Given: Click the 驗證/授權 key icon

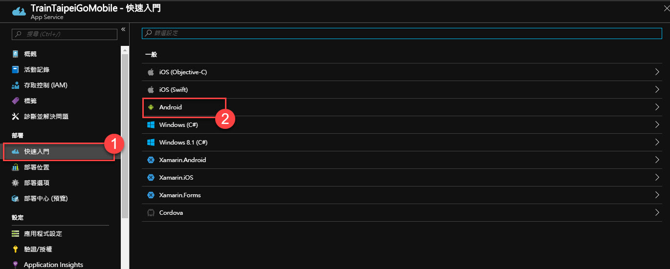Looking at the screenshot, I should 15,249.
